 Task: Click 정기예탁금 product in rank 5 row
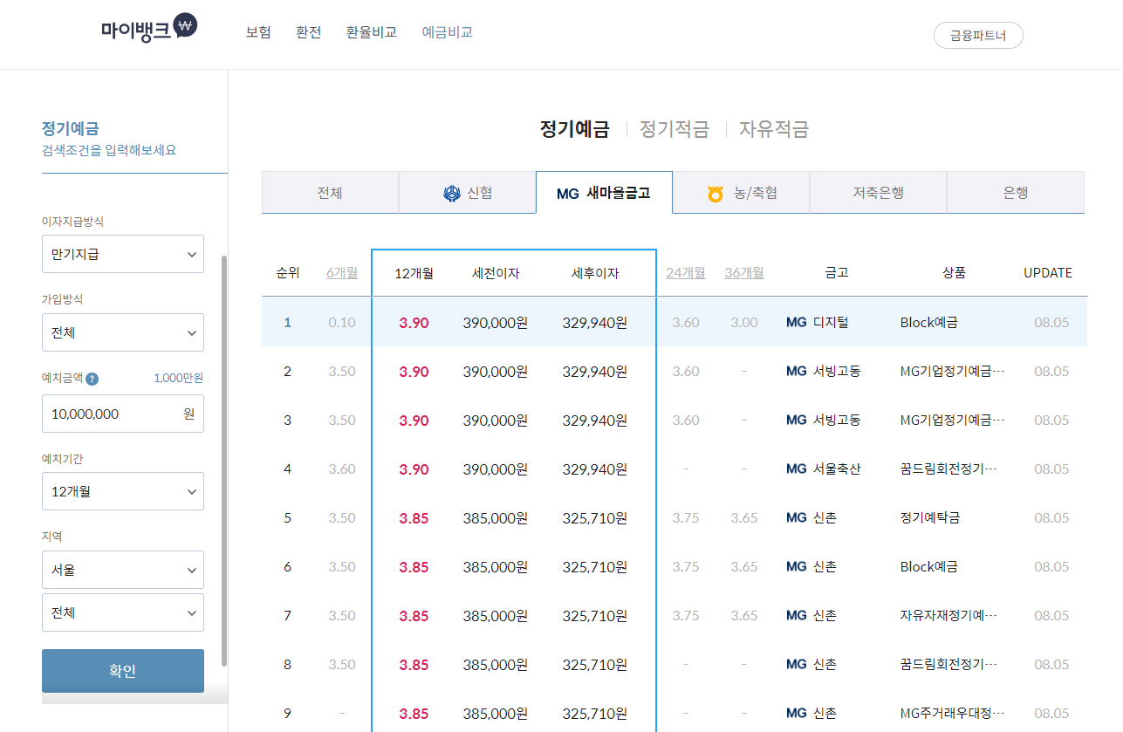click(930, 518)
